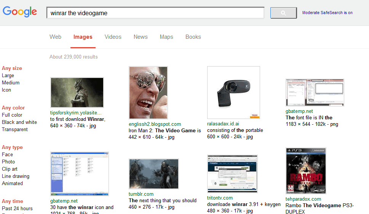Viewport: 369px width, 214px height.
Task: Filter images by Medium size
Action: (11, 83)
